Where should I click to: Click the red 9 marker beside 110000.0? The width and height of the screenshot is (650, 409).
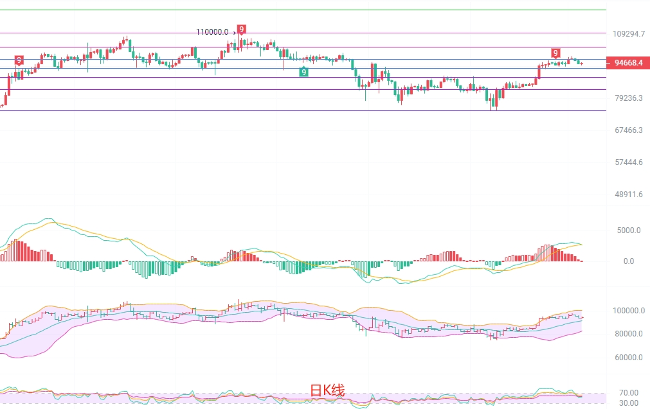(241, 30)
